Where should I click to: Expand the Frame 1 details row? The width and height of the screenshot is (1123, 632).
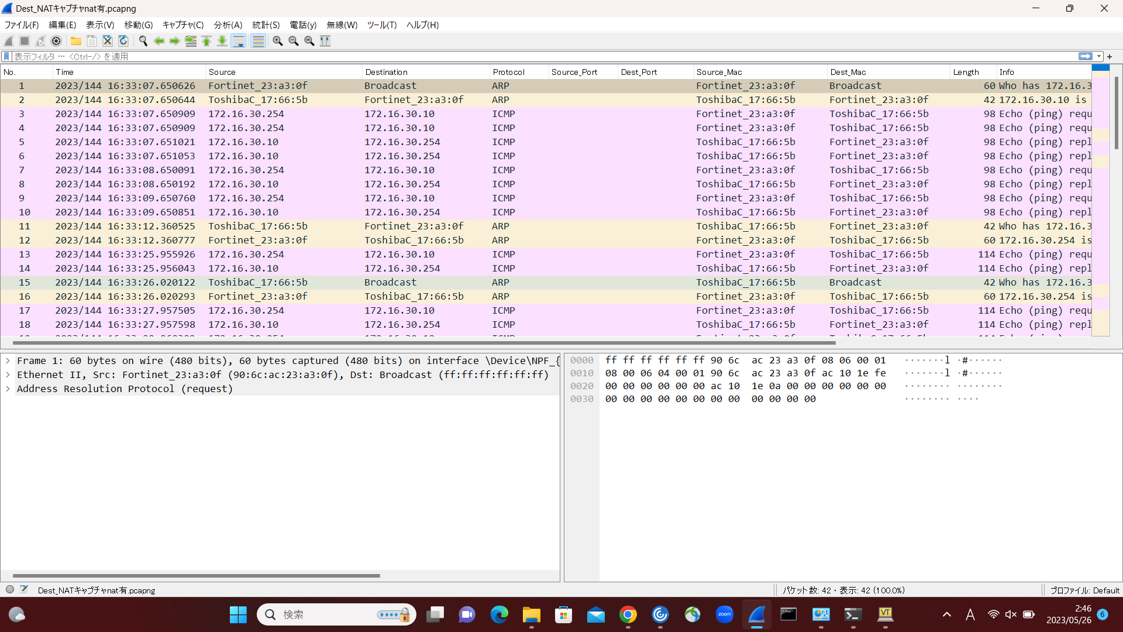click(x=8, y=360)
